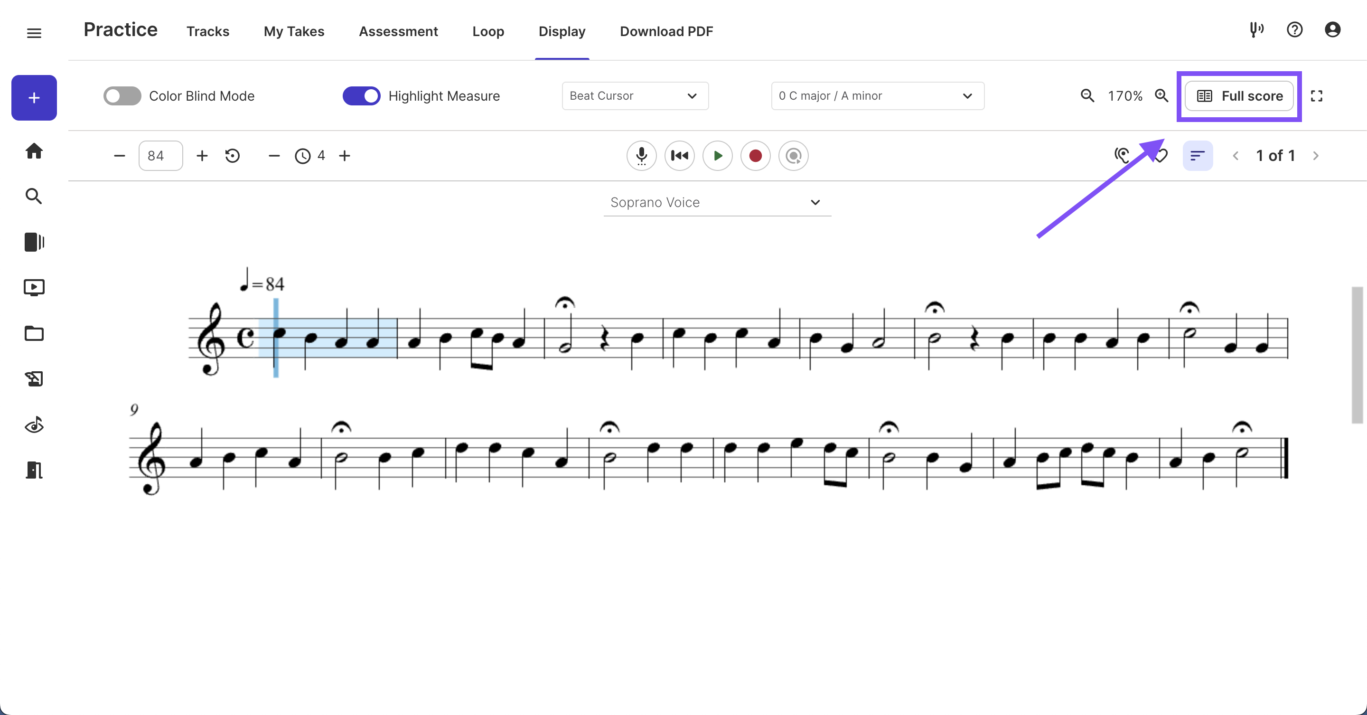This screenshot has height=715, width=1367.
Task: Open the Loop tab
Action: (x=487, y=31)
